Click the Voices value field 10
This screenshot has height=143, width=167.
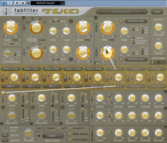[5, 135]
